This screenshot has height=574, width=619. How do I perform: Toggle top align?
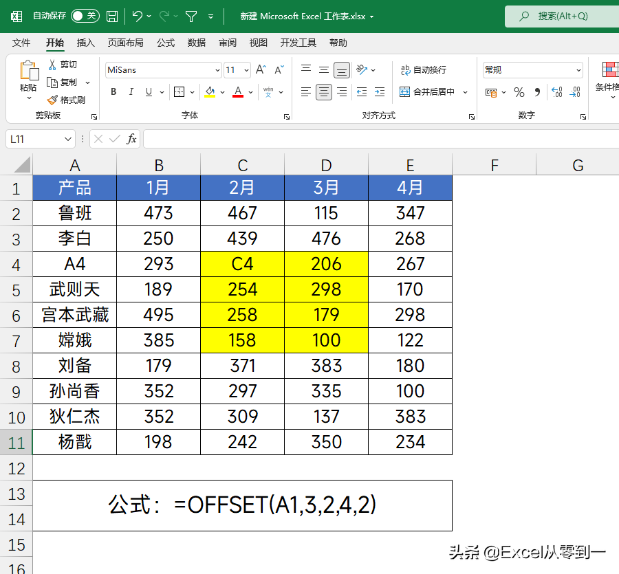point(306,70)
